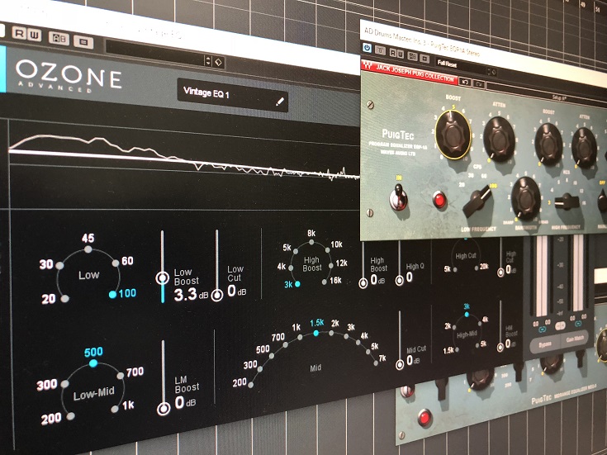Image resolution: width=607 pixels, height=455 pixels.
Task: Select the 3k High-Mid frequency dot
Action: 467,315
